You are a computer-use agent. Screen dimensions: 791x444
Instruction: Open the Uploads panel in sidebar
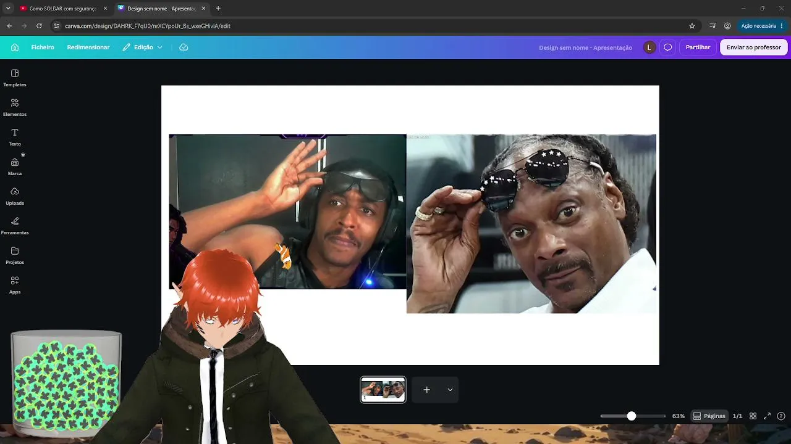15,196
